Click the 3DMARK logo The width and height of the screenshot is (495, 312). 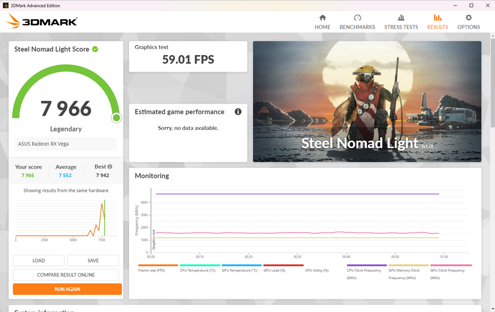pyautogui.click(x=41, y=20)
